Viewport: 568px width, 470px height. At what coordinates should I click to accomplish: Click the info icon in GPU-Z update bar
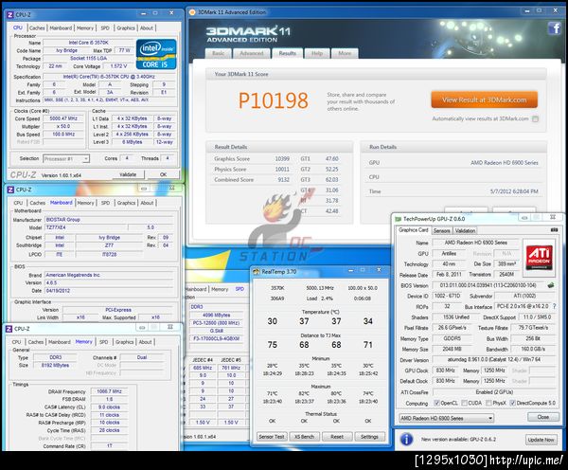click(x=406, y=439)
